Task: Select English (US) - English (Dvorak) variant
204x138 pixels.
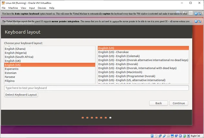Action: point(143,64)
